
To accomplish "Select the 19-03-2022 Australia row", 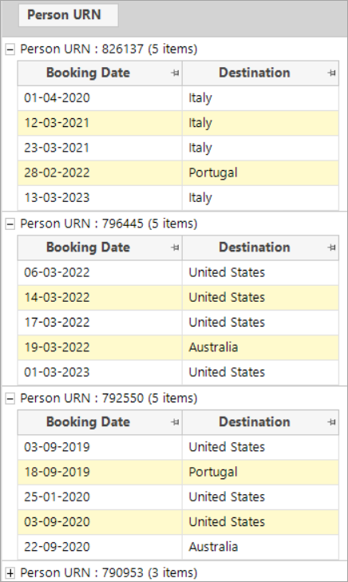I will tap(178, 347).
